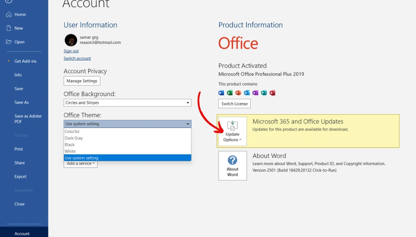Viewport: 416px width, 237px height.
Task: Open the Share page in sidebar
Action: (x=19, y=163)
